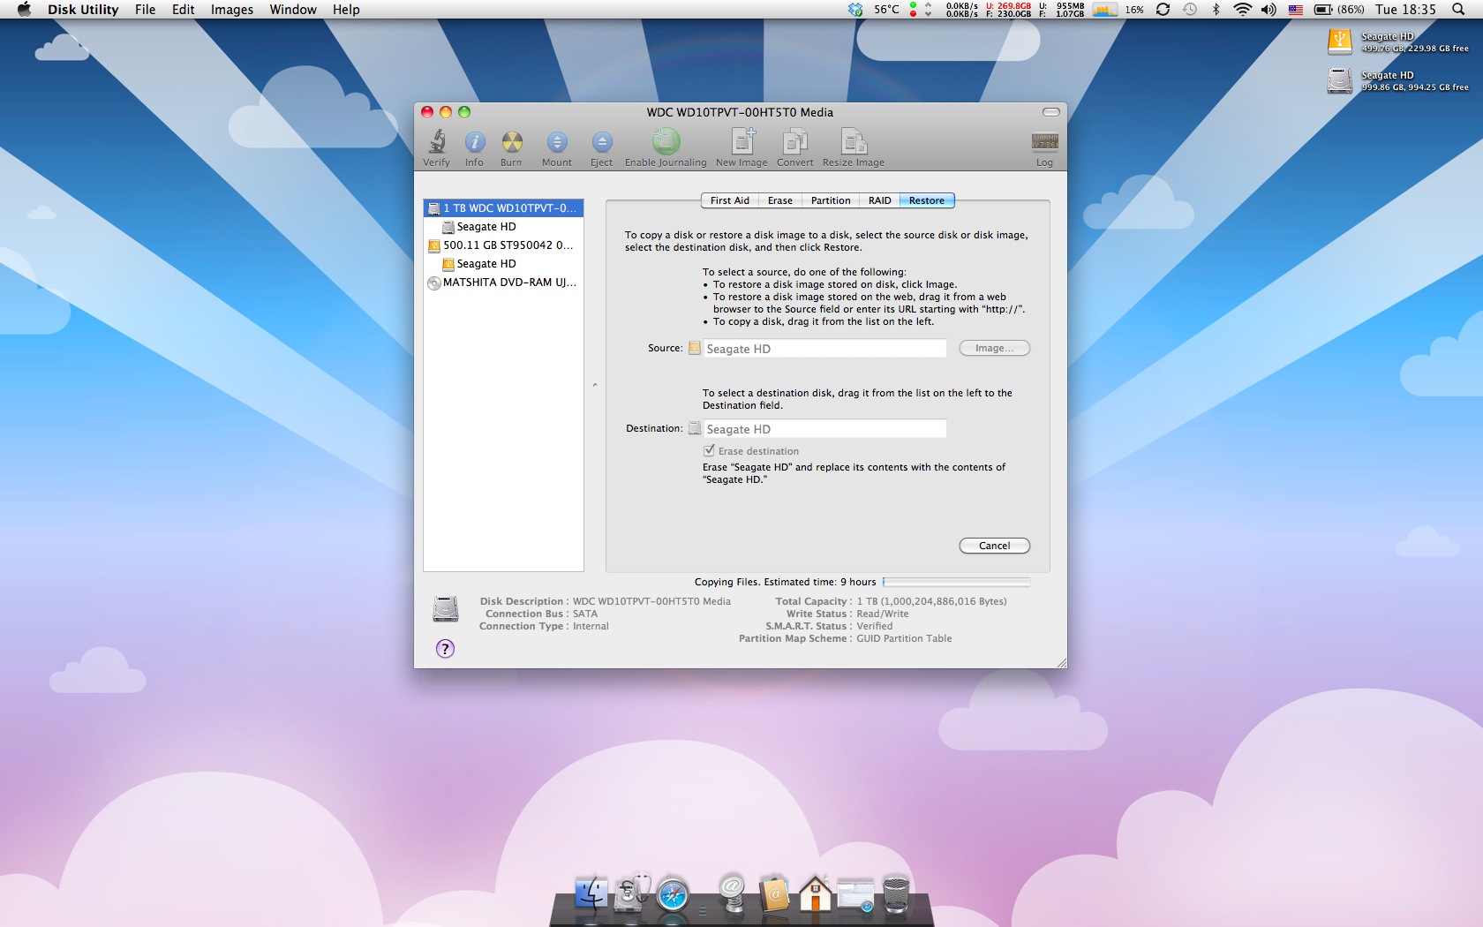
Task: Click the Tue 18:35 clock
Action: click(1405, 10)
